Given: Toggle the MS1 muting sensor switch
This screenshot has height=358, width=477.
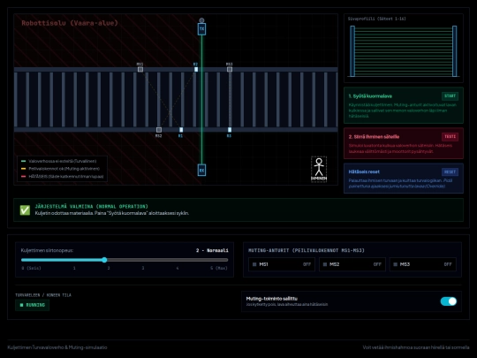Looking at the screenshot, I should click(x=282, y=264).
